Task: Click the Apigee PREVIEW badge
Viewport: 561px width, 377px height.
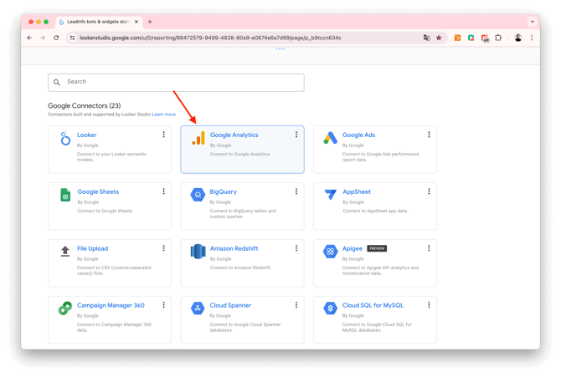Action: point(377,248)
